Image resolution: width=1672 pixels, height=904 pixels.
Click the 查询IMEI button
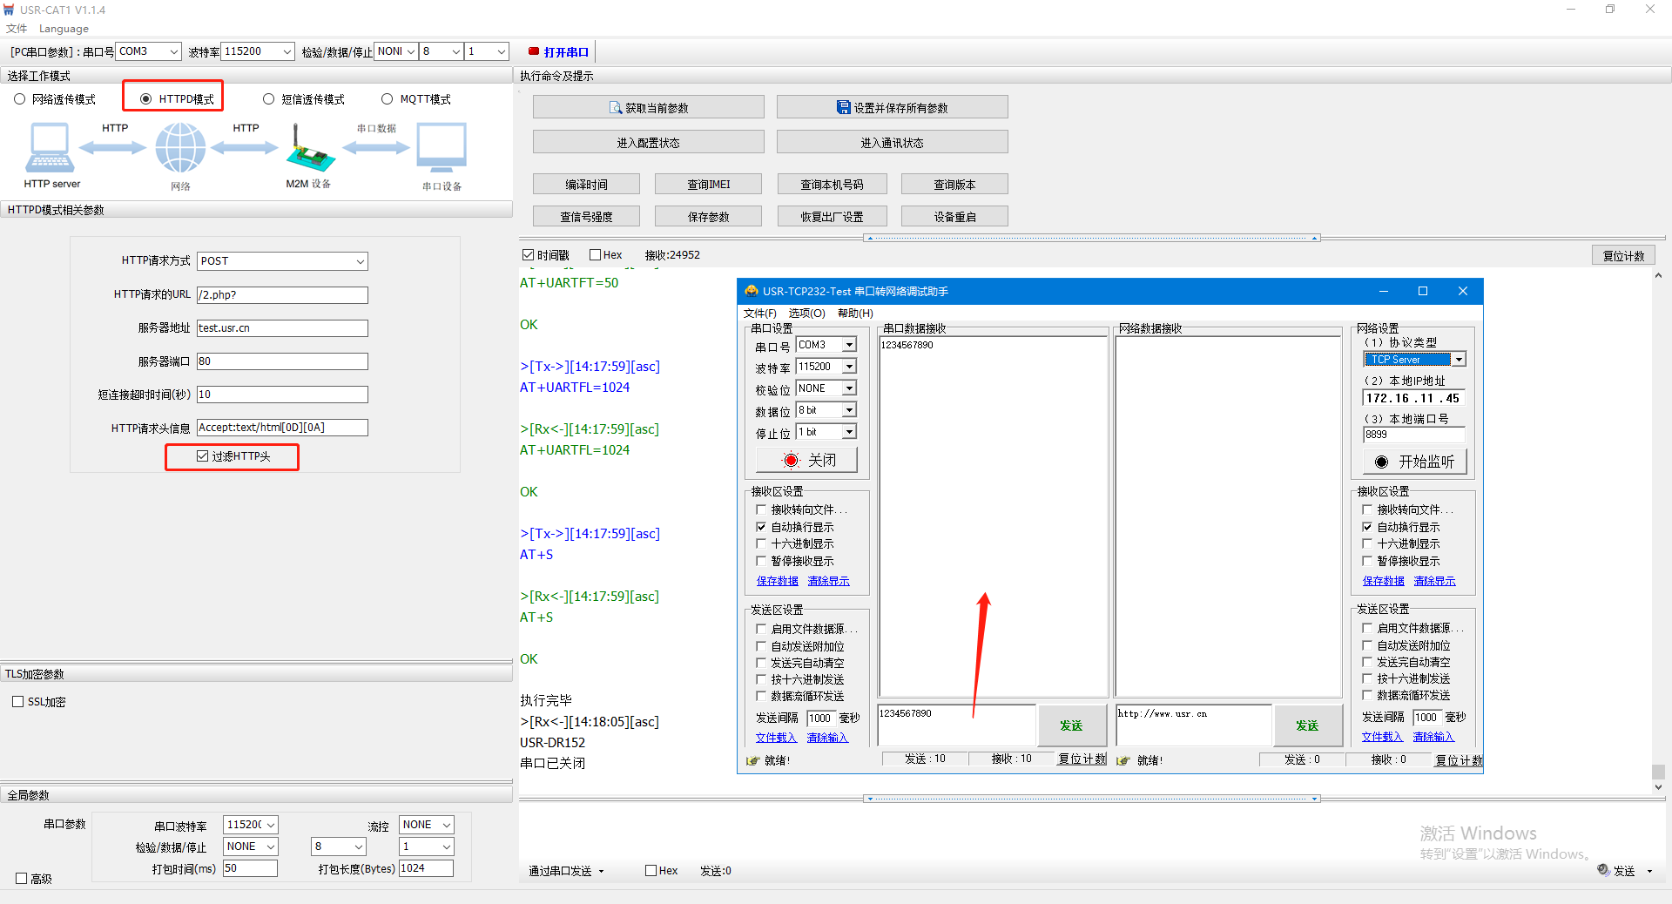click(708, 185)
